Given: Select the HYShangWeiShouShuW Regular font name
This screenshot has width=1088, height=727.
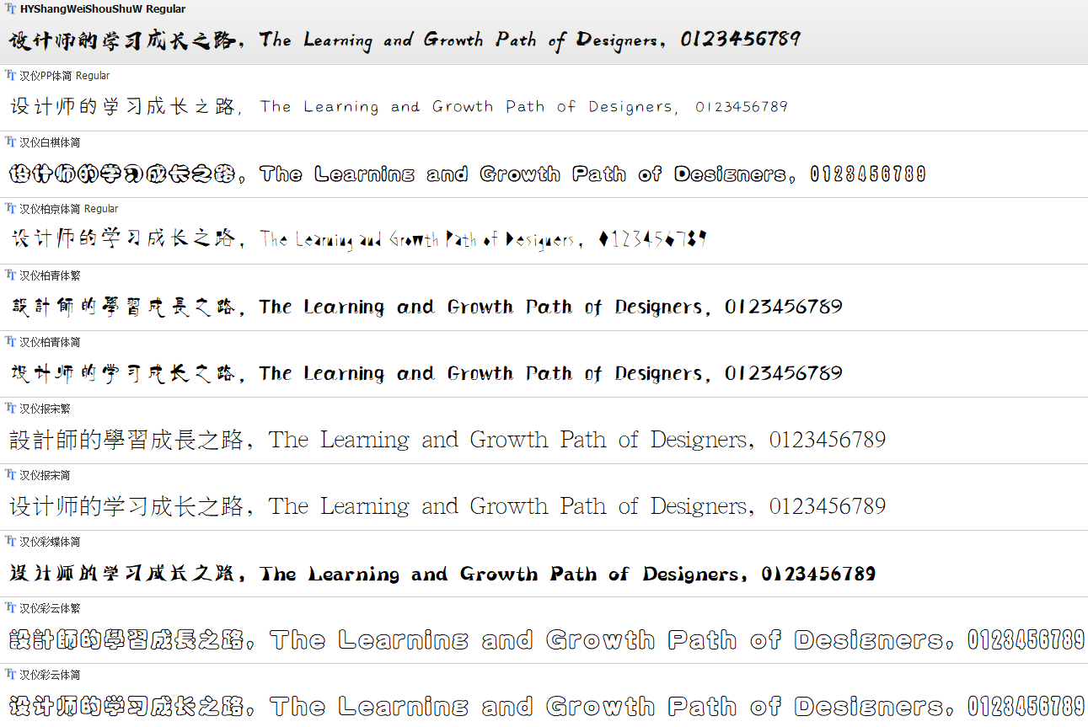Looking at the screenshot, I should (x=102, y=9).
